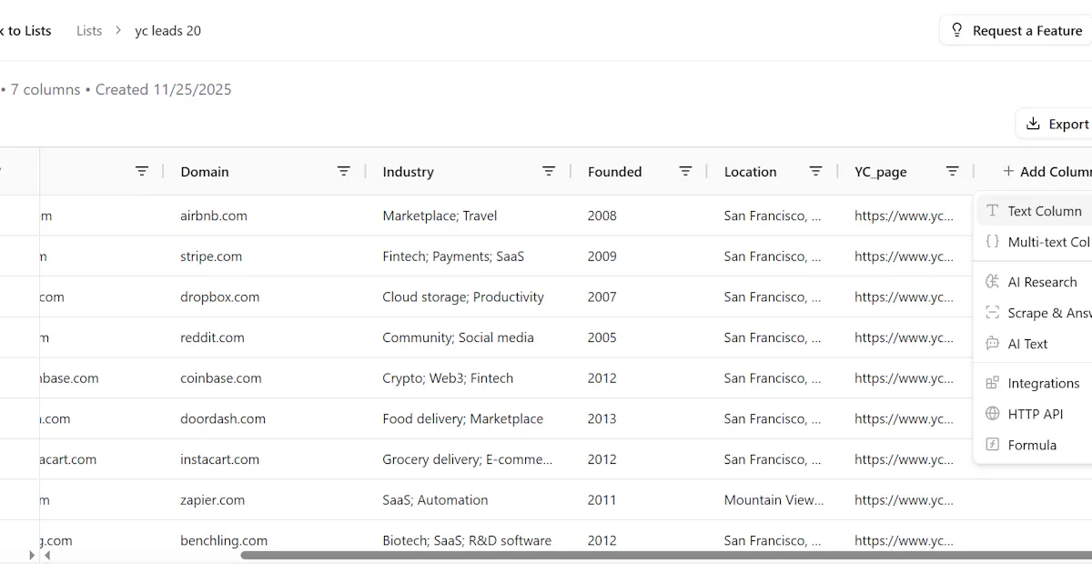Click the Formula function icon
The image size is (1092, 573).
(x=992, y=445)
